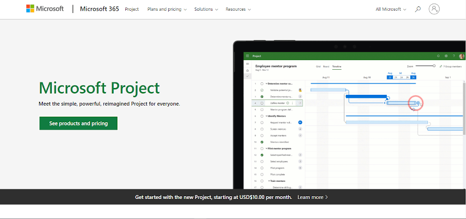The width and height of the screenshot is (466, 219).
Task: Toggle completion circle for Pilot complete
Action: (262, 174)
